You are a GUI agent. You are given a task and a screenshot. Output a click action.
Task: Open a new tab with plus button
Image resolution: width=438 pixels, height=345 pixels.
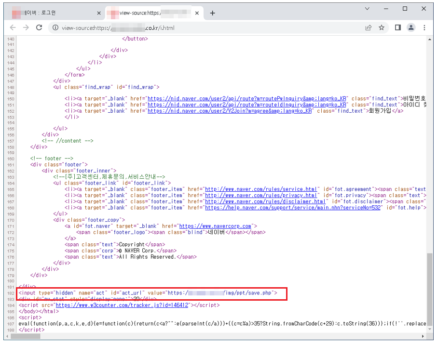pos(212,13)
